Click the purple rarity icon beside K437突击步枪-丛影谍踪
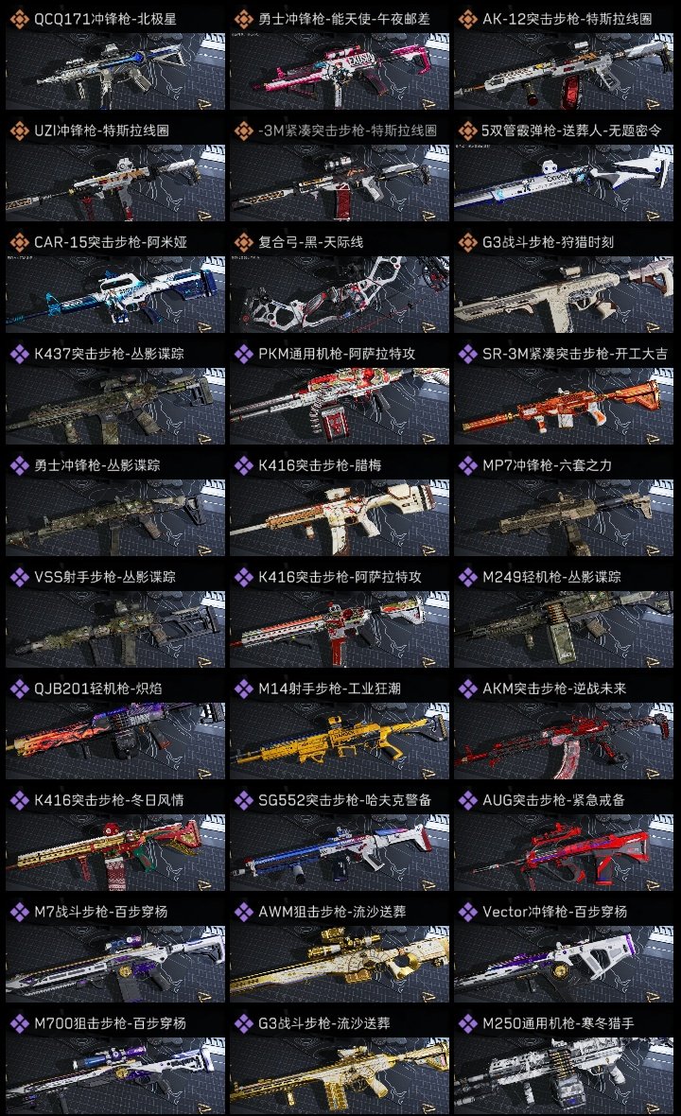 click(x=19, y=354)
